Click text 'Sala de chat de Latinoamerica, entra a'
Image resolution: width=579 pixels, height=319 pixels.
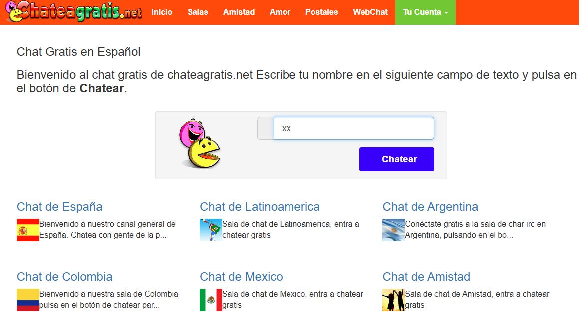290,224
